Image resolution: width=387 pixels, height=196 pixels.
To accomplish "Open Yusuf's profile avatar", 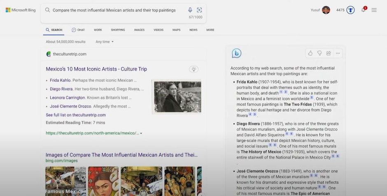I will point(326,10).
